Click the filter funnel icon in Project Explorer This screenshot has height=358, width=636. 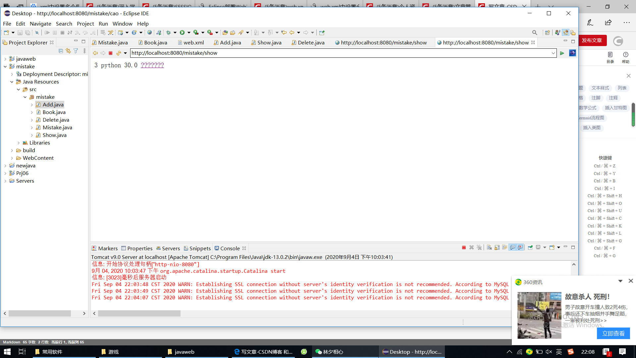click(76, 51)
